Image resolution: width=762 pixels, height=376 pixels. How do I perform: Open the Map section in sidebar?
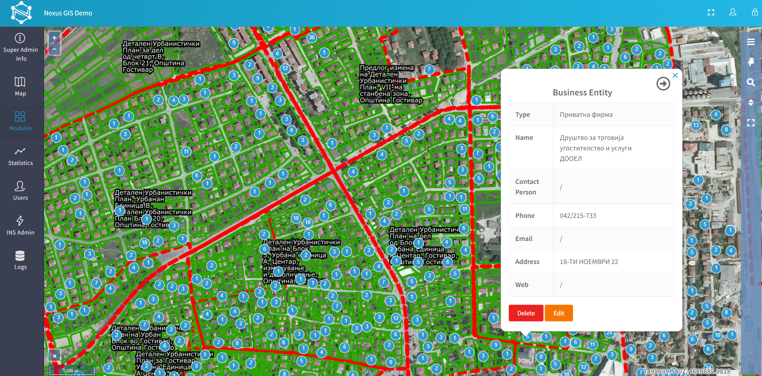pos(21,86)
